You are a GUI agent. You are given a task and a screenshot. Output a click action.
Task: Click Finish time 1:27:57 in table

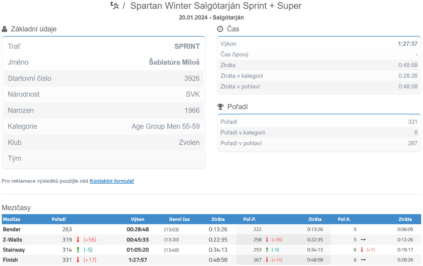tap(138, 260)
